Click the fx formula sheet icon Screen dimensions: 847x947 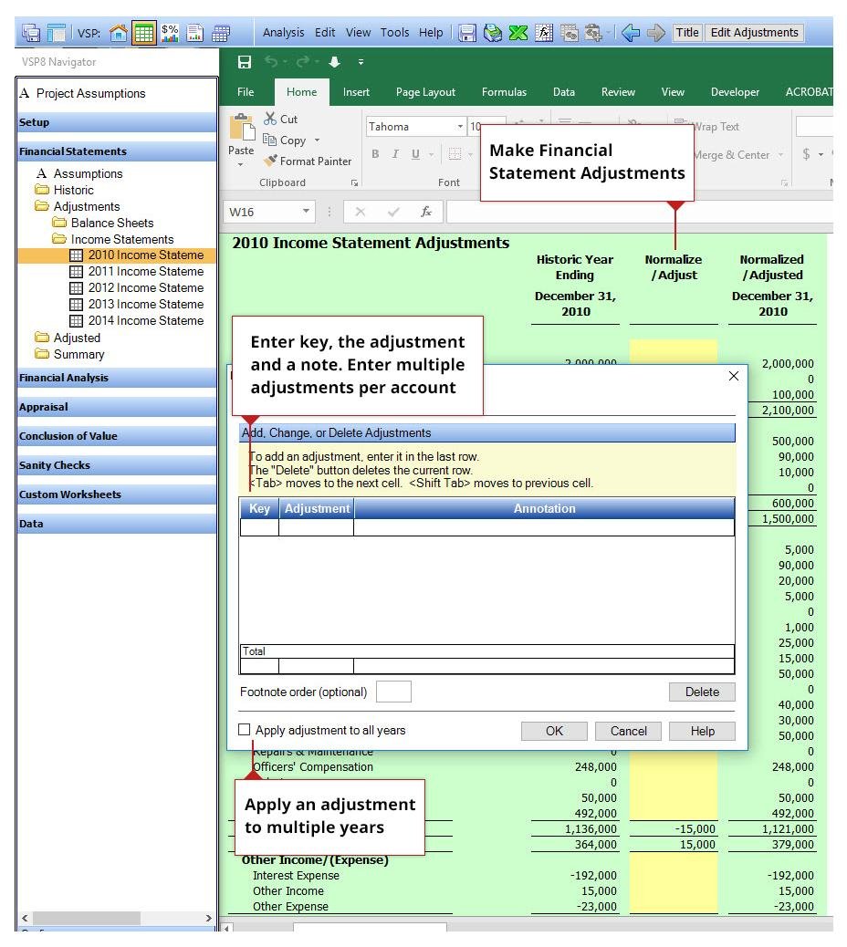544,33
